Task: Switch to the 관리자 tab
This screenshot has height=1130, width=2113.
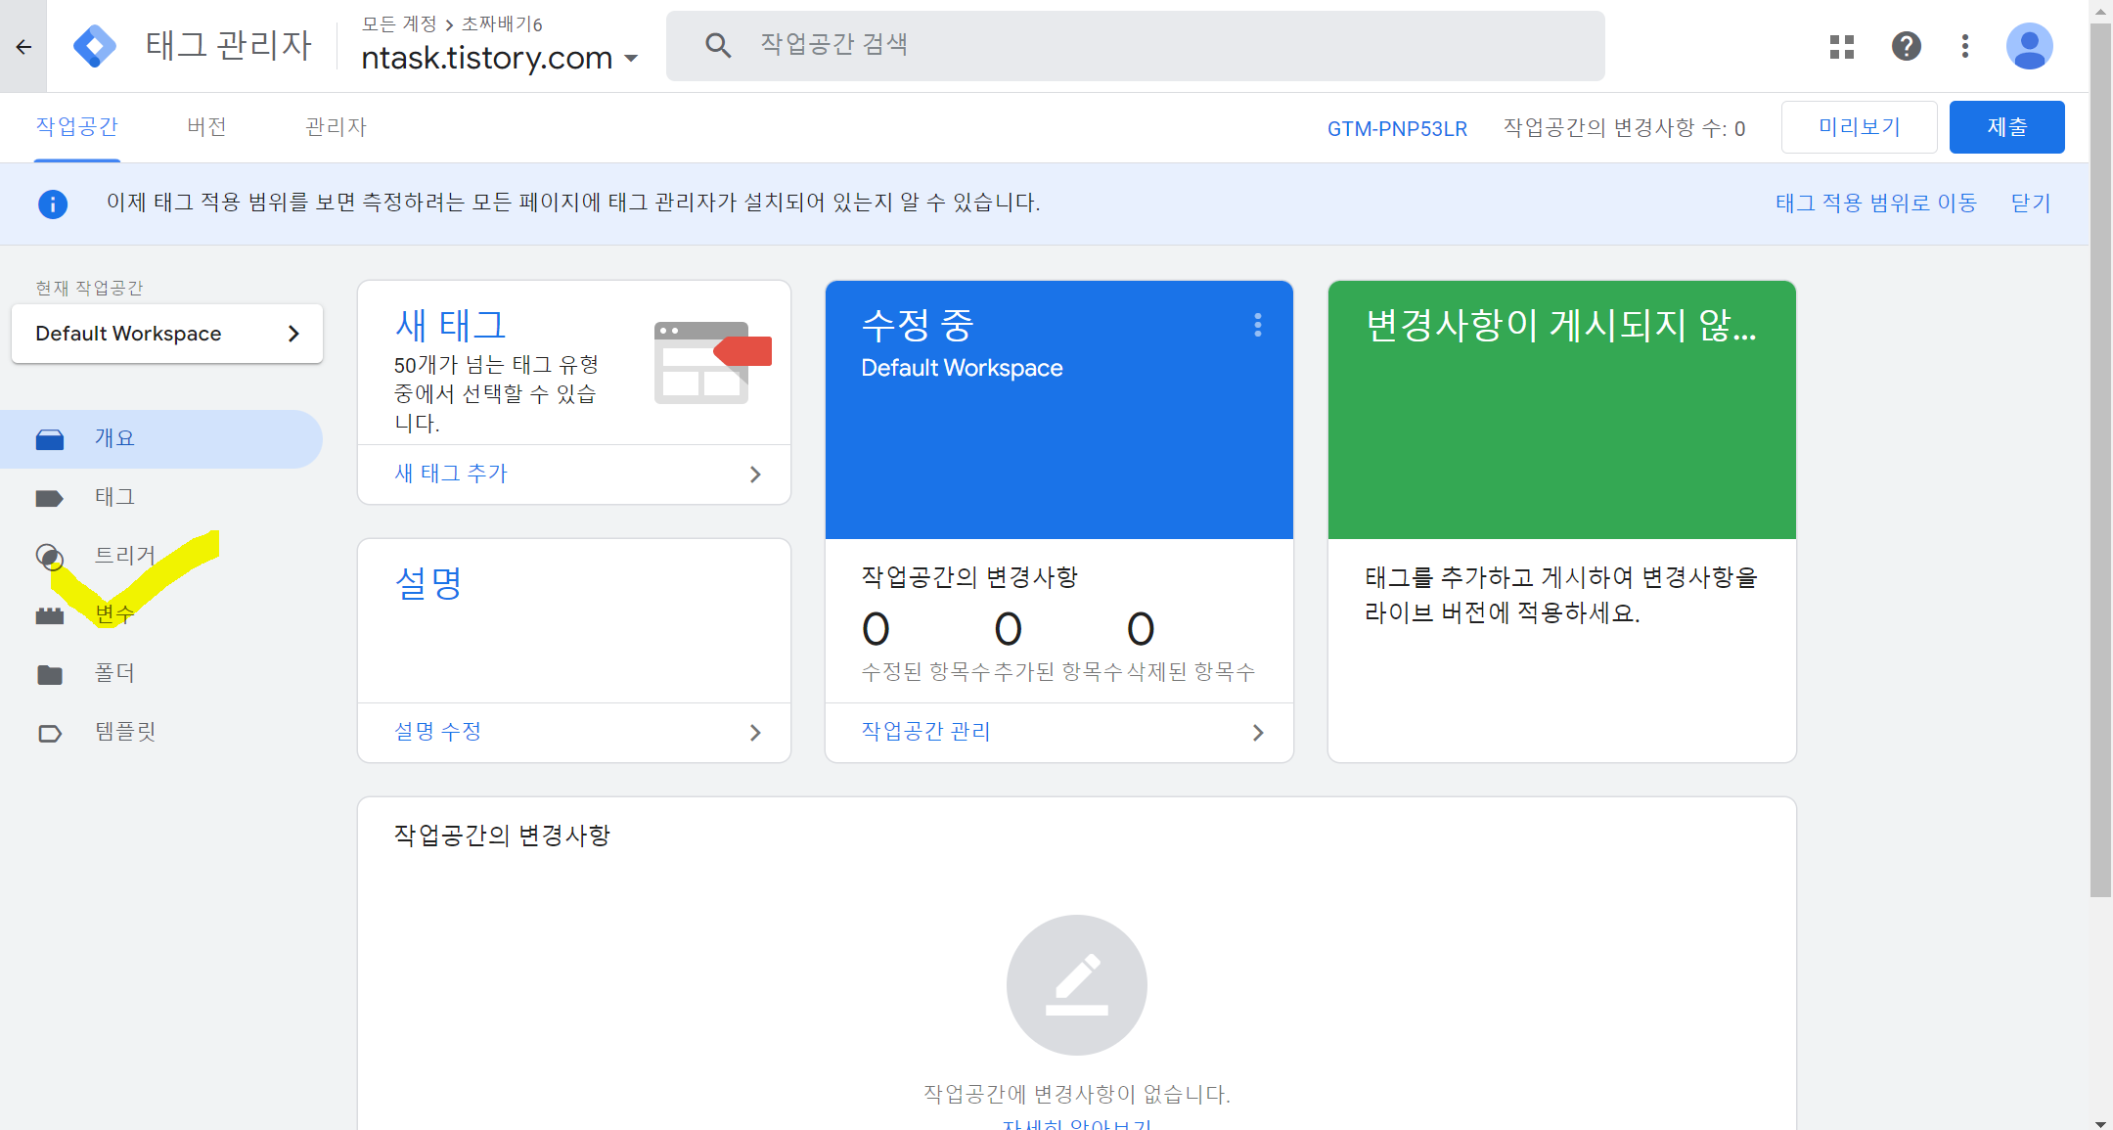Action: click(x=336, y=127)
